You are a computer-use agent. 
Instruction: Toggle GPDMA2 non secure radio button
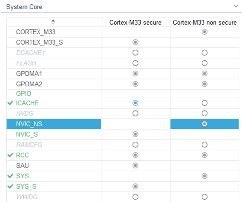204,84
